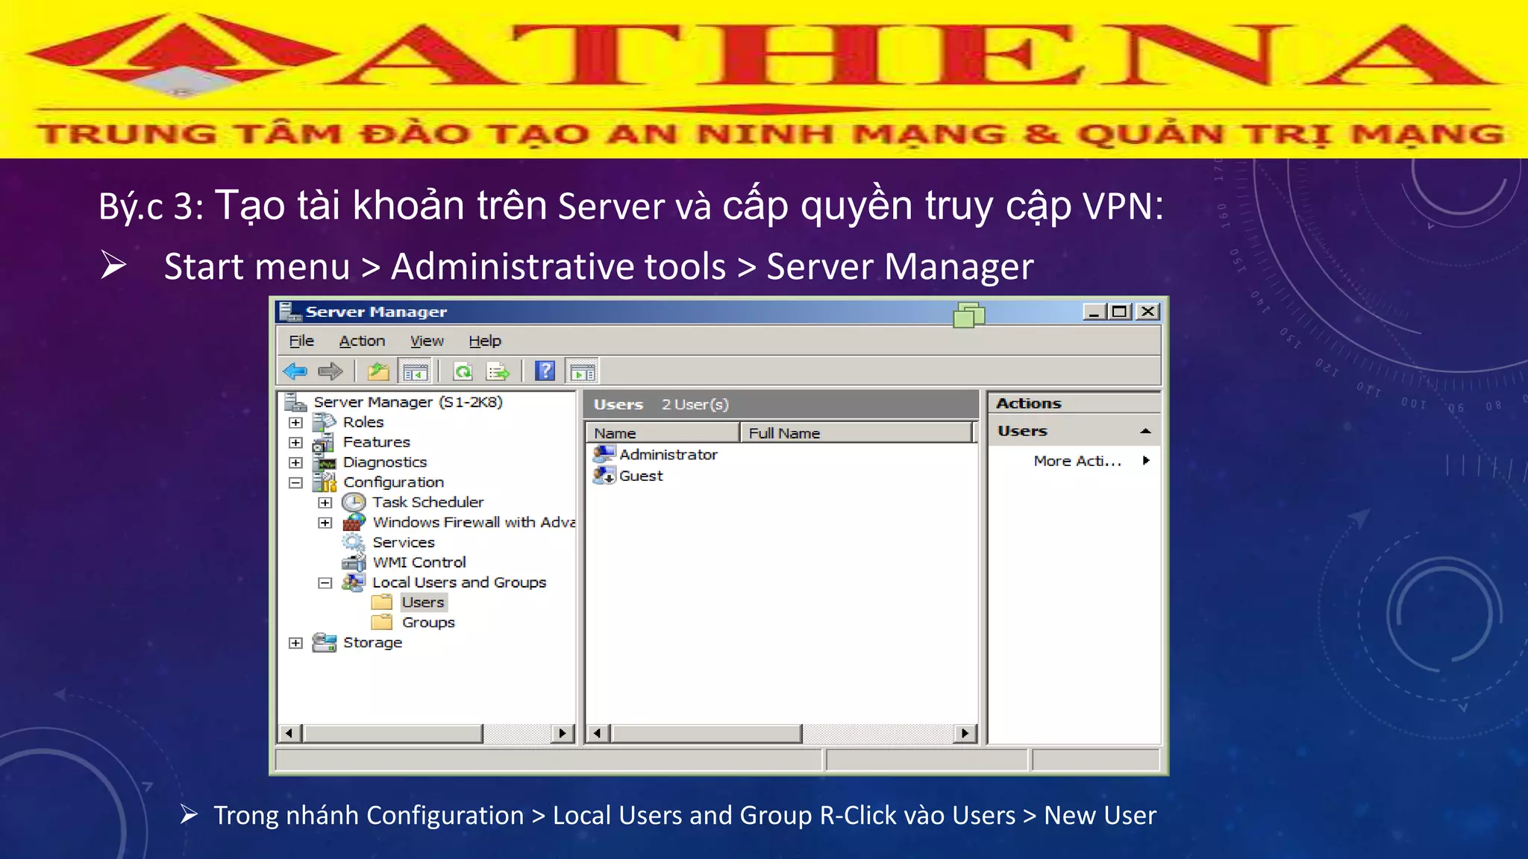The height and width of the screenshot is (859, 1528).
Task: Select the Users tree item
Action: pyautogui.click(x=423, y=602)
